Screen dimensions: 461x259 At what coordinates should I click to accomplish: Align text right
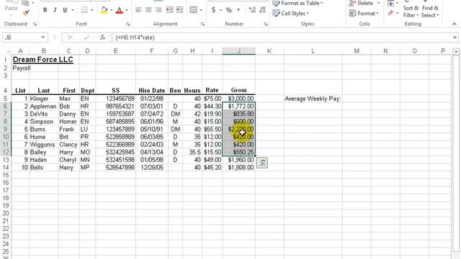(x=158, y=10)
